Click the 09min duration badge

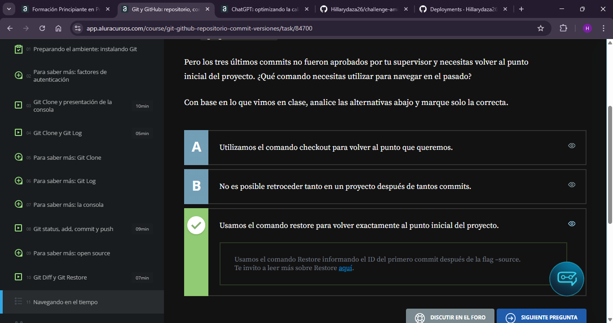coord(142,229)
